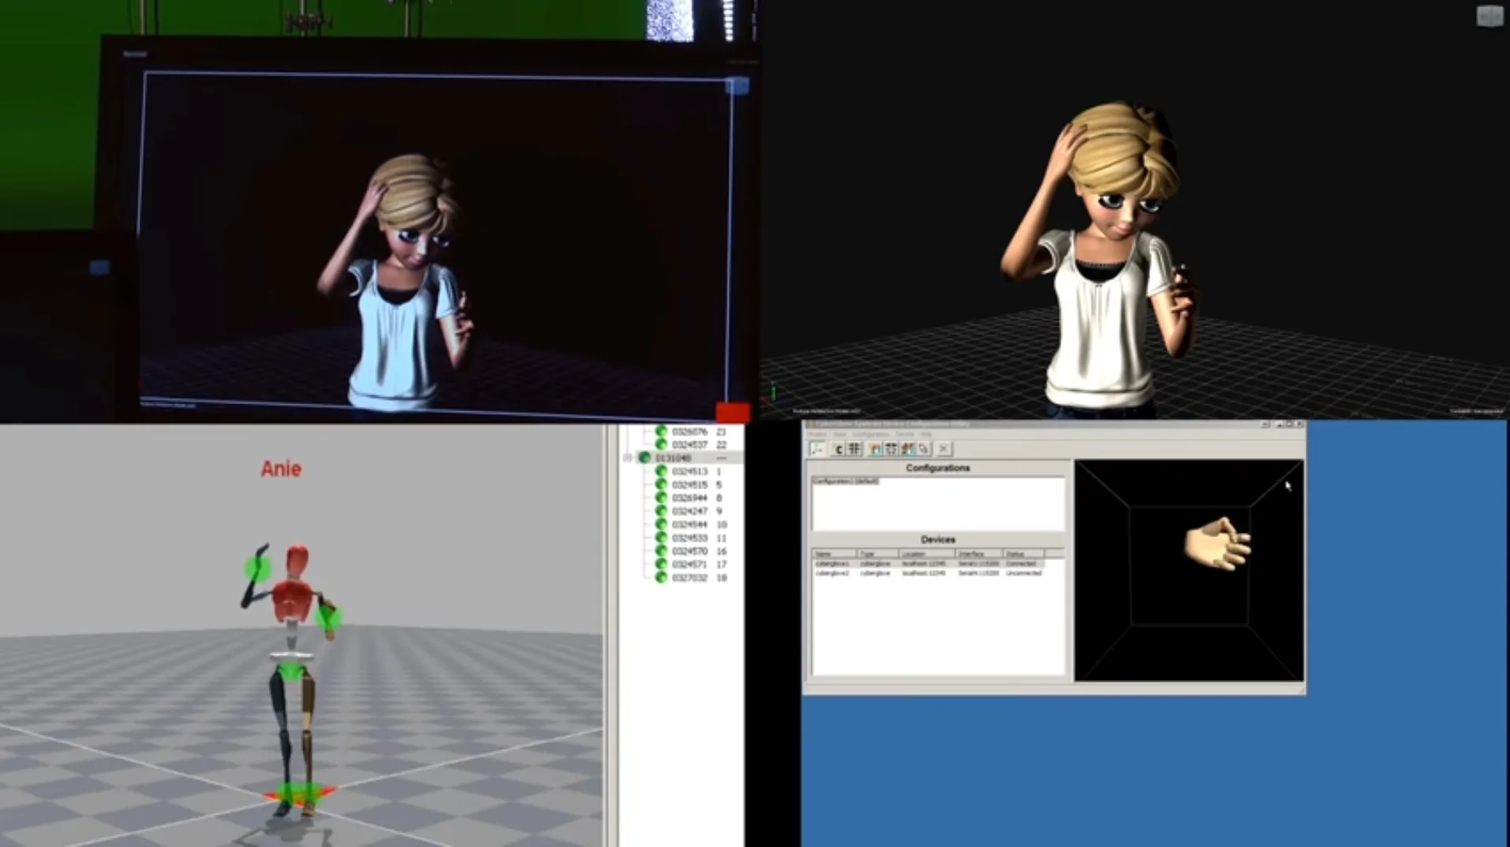Click the 'Unconnected' status cell
This screenshot has height=847, width=1510.
tap(1024, 574)
